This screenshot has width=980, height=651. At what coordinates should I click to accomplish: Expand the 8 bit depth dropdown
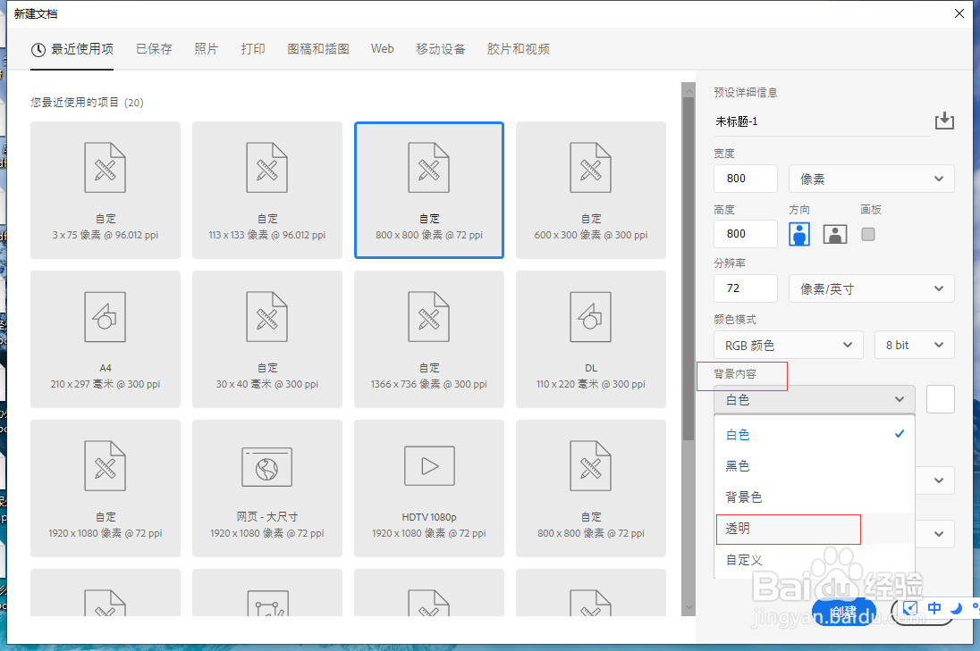coord(914,345)
